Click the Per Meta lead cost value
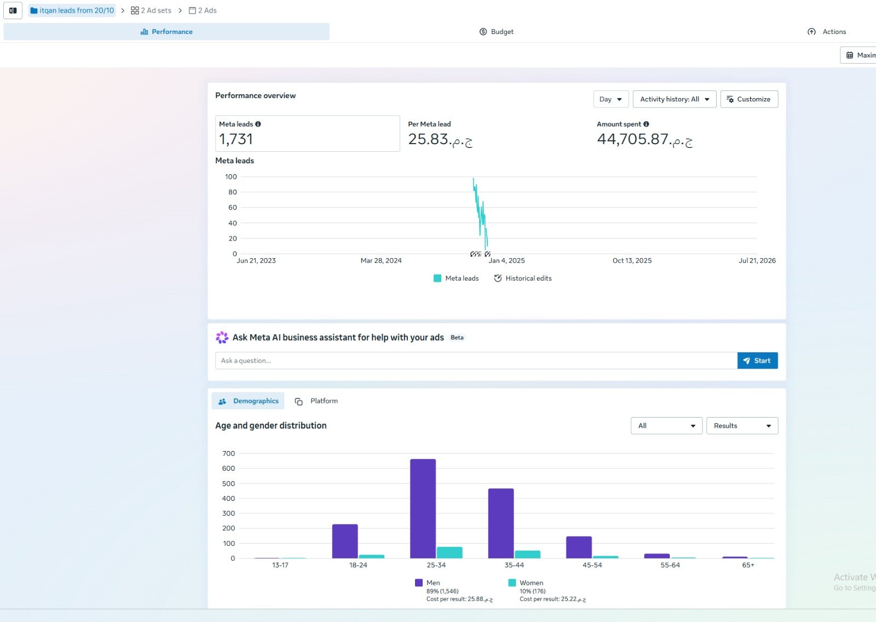Viewport: 876px width, 622px height. [440, 140]
